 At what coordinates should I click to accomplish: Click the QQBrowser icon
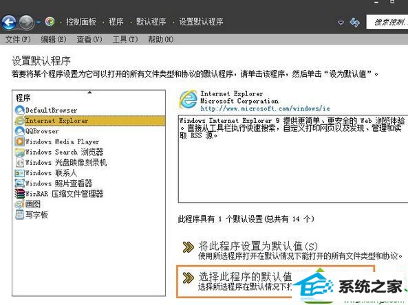[19, 131]
